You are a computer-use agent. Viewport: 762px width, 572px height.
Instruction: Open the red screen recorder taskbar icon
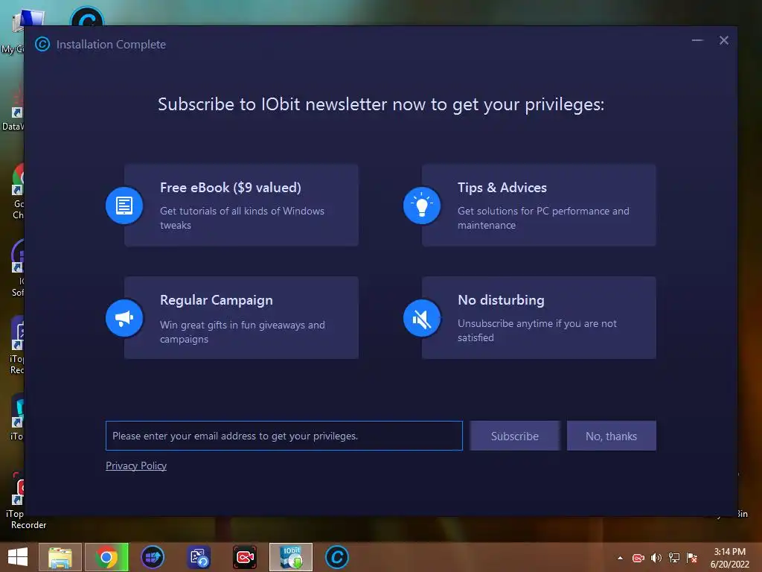coord(244,557)
